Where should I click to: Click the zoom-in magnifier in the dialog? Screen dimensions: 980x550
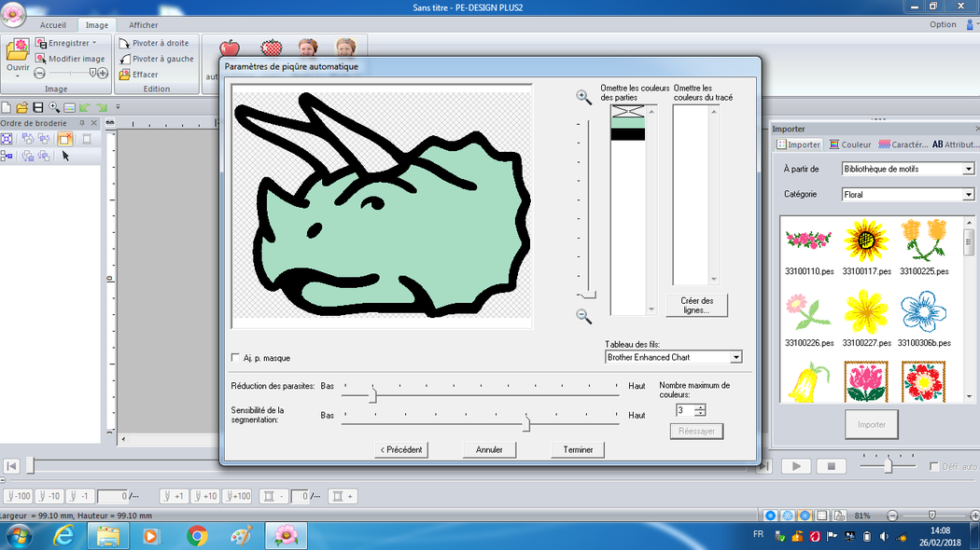[x=583, y=96]
